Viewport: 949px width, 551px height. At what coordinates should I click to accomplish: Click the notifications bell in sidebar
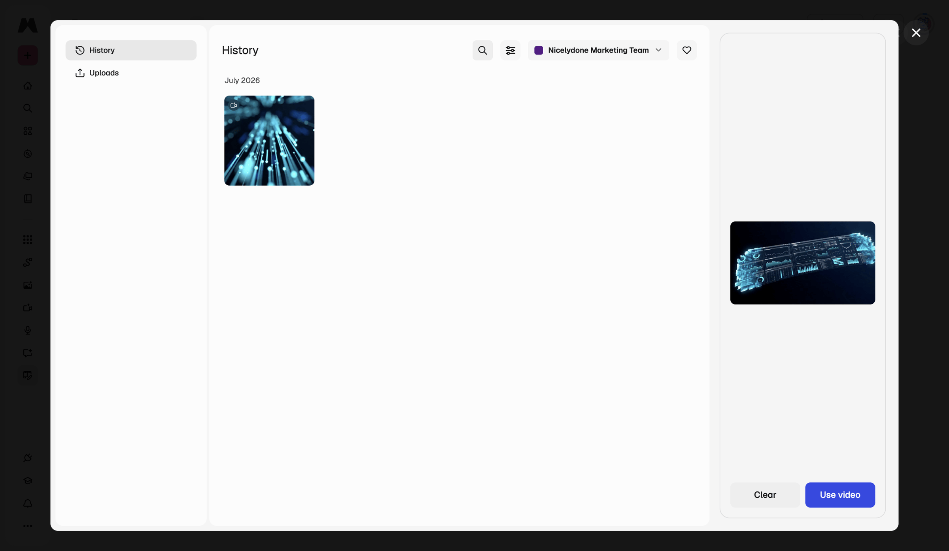(28, 503)
